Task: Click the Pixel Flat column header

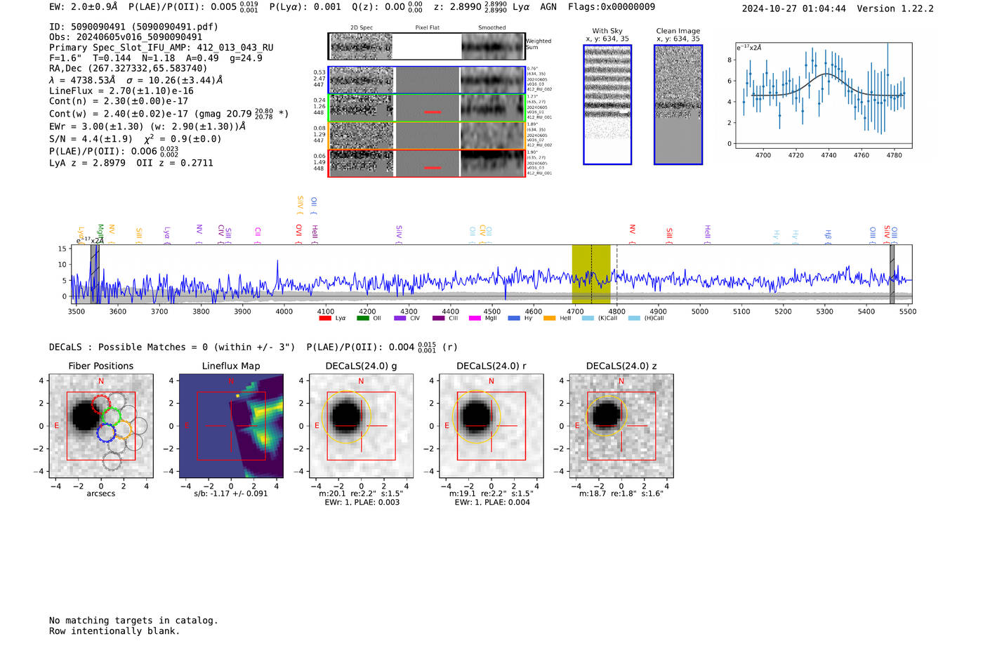Action: [427, 28]
